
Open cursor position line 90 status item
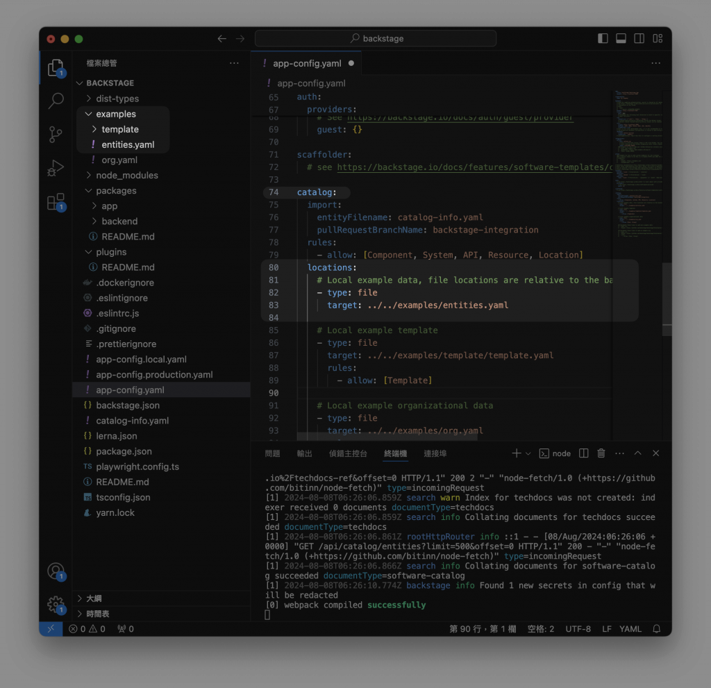[x=483, y=628]
